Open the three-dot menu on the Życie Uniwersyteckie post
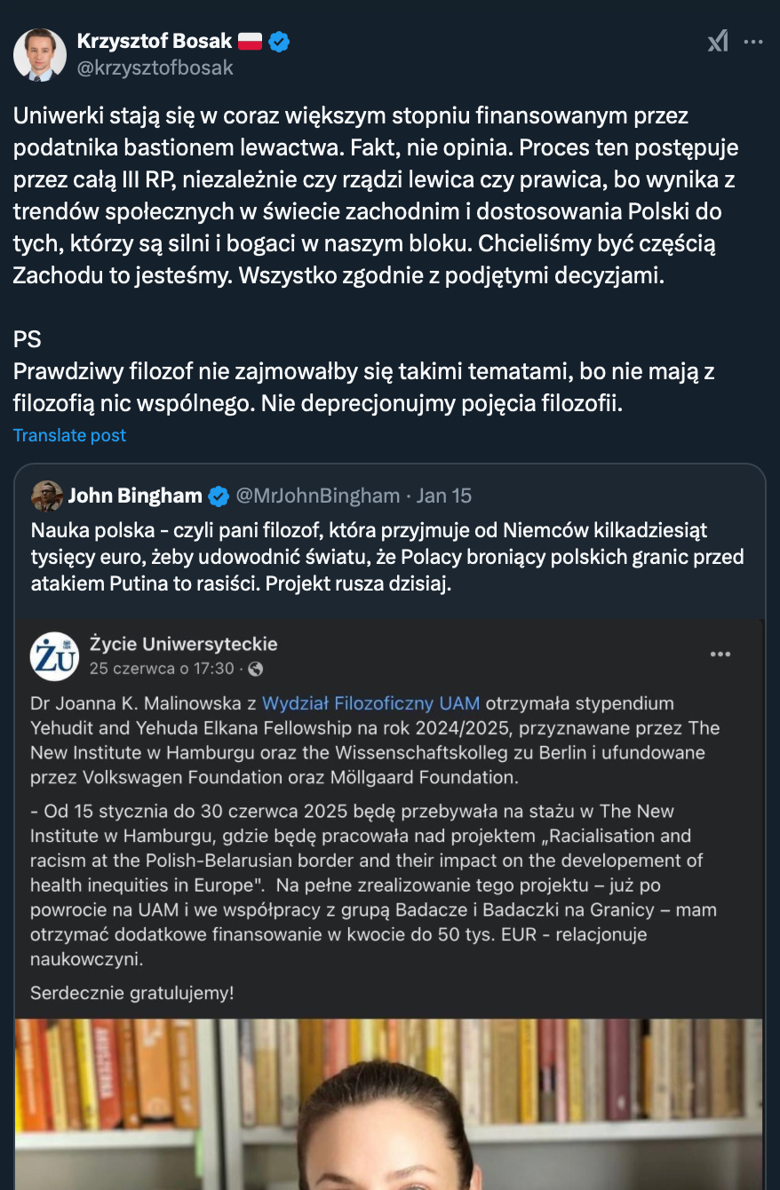Image resolution: width=780 pixels, height=1190 pixels. (x=720, y=655)
